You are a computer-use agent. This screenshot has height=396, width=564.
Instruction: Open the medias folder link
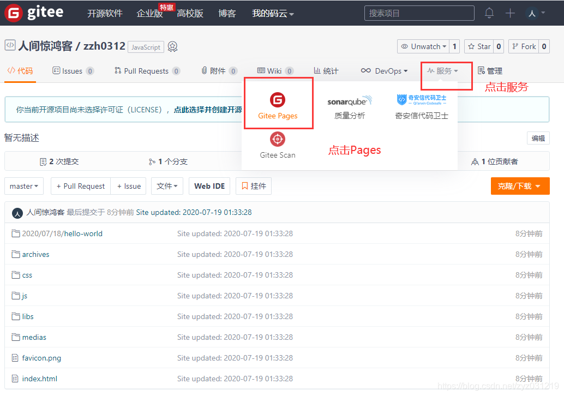pyautogui.click(x=34, y=337)
